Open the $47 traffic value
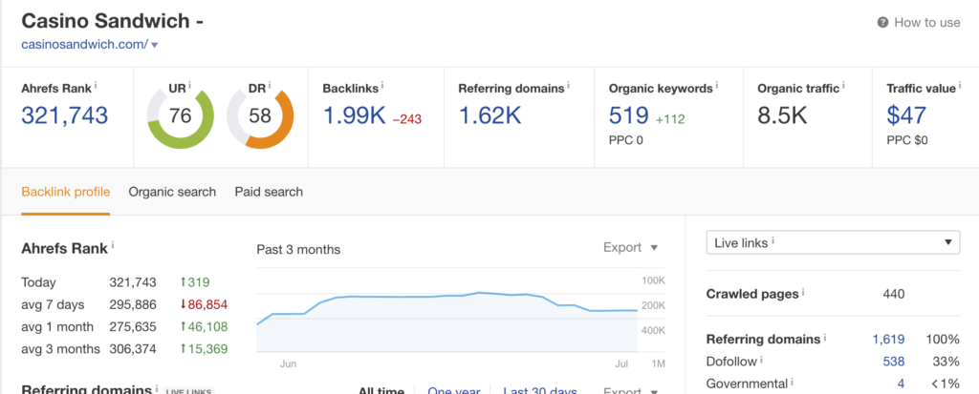The width and height of the screenshot is (979, 394). click(906, 115)
